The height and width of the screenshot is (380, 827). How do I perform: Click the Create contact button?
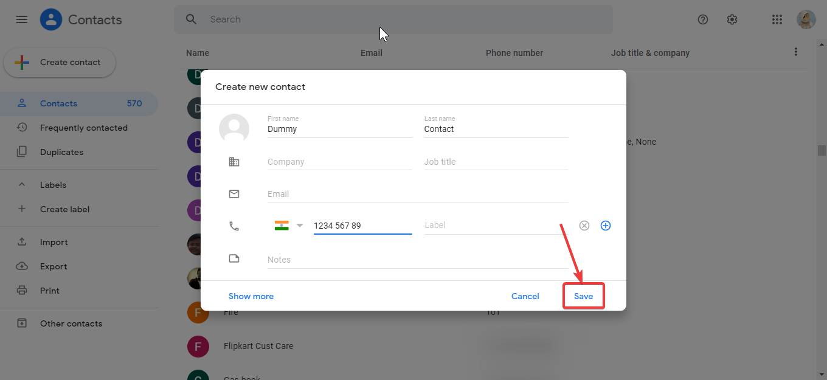60,63
